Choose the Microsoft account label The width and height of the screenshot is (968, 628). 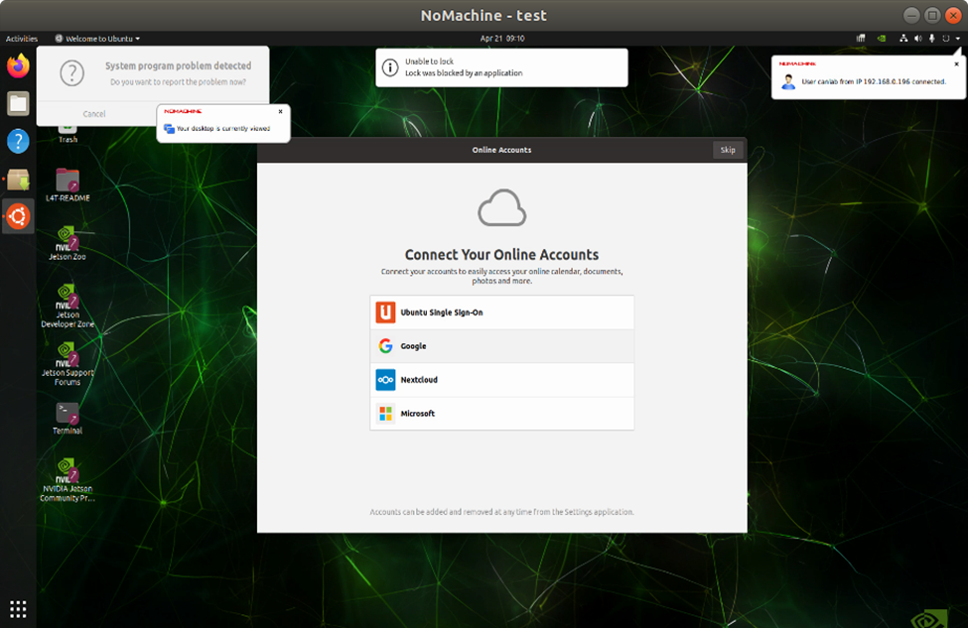(x=417, y=414)
